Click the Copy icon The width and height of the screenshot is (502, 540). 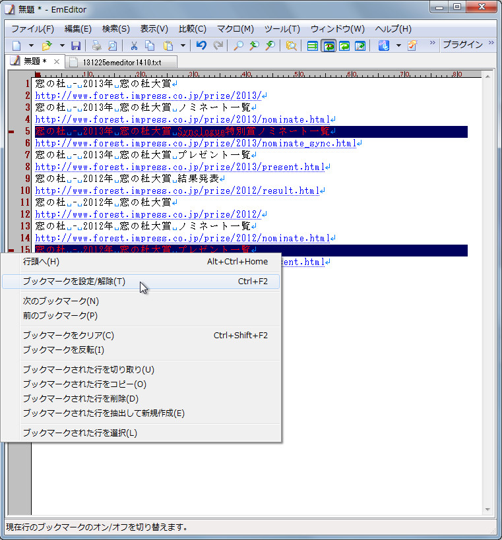pos(150,45)
